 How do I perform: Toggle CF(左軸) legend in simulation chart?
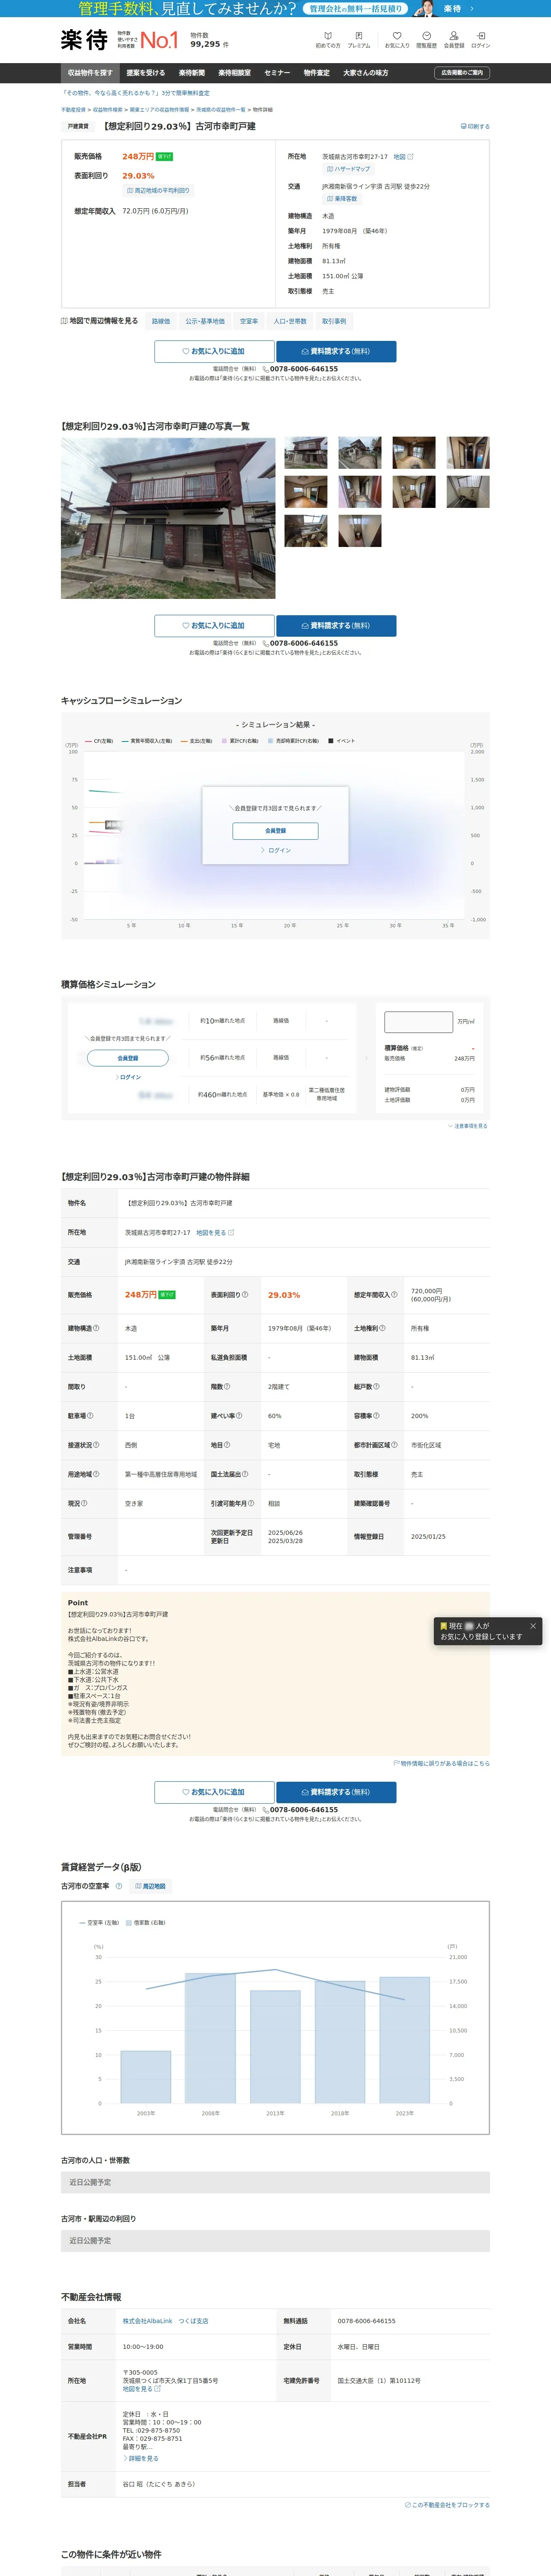[99, 741]
